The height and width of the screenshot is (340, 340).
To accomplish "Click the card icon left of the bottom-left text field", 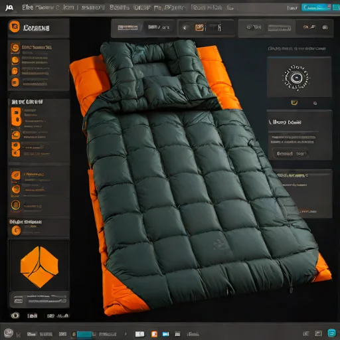I will point(18,300).
